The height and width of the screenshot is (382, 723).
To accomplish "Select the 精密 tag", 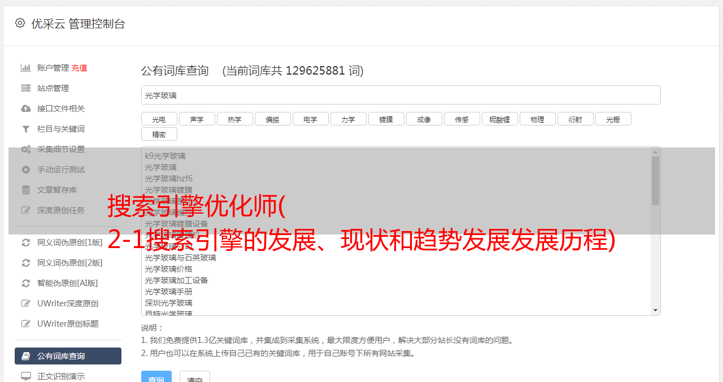I will pyautogui.click(x=159, y=134).
